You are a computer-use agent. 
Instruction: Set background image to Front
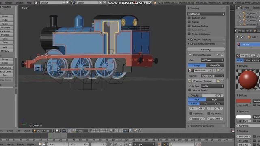[x=215, y=99]
